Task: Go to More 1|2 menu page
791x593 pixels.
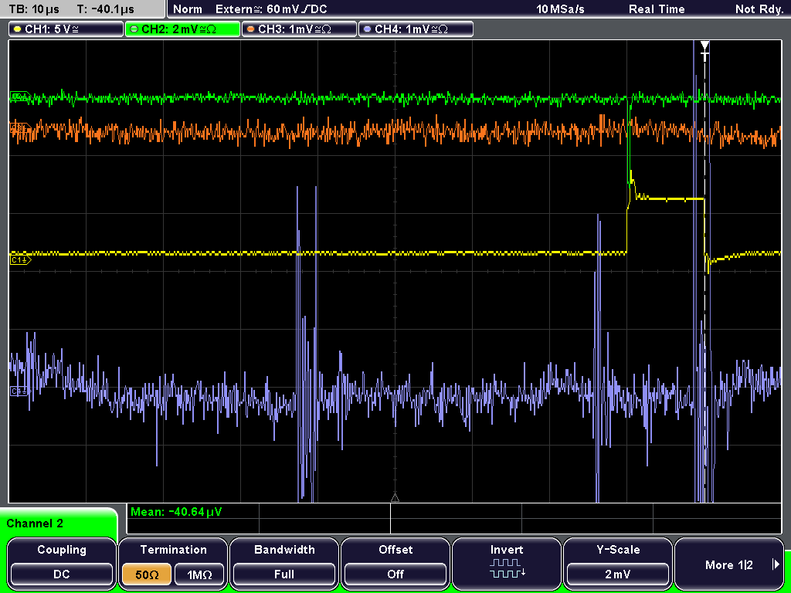Action: coord(729,562)
